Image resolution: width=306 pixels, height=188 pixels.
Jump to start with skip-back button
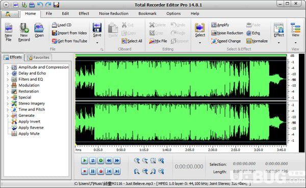pos(109,171)
